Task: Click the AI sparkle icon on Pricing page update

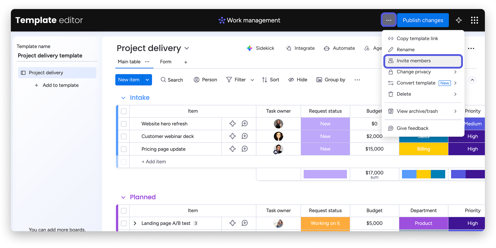Action: pyautogui.click(x=233, y=149)
